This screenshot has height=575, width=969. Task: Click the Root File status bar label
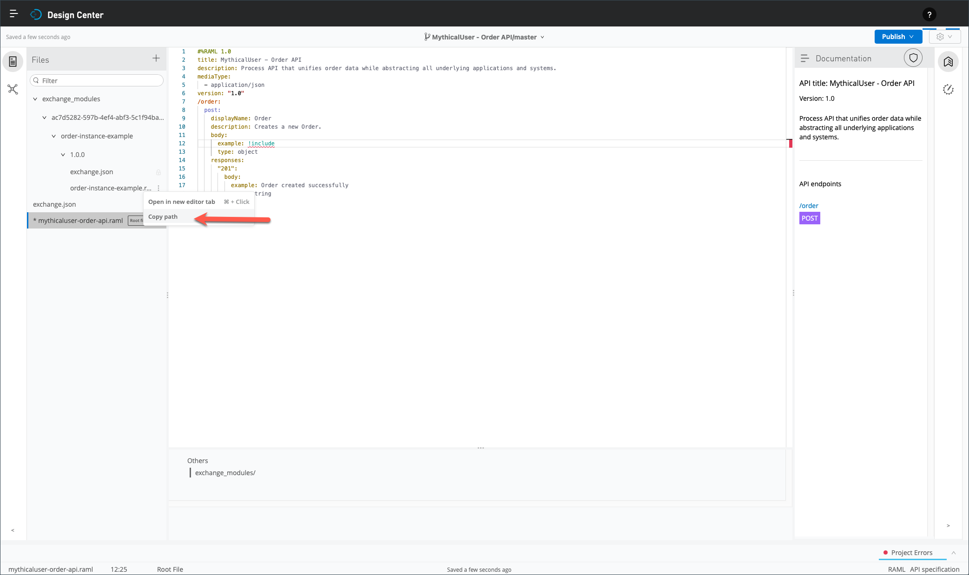point(170,569)
